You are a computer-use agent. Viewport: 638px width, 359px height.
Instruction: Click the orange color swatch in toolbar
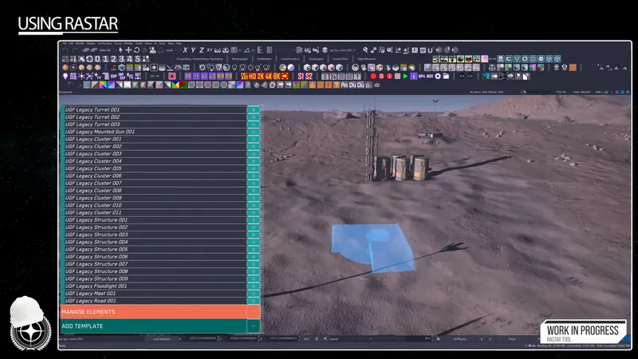tap(573, 68)
